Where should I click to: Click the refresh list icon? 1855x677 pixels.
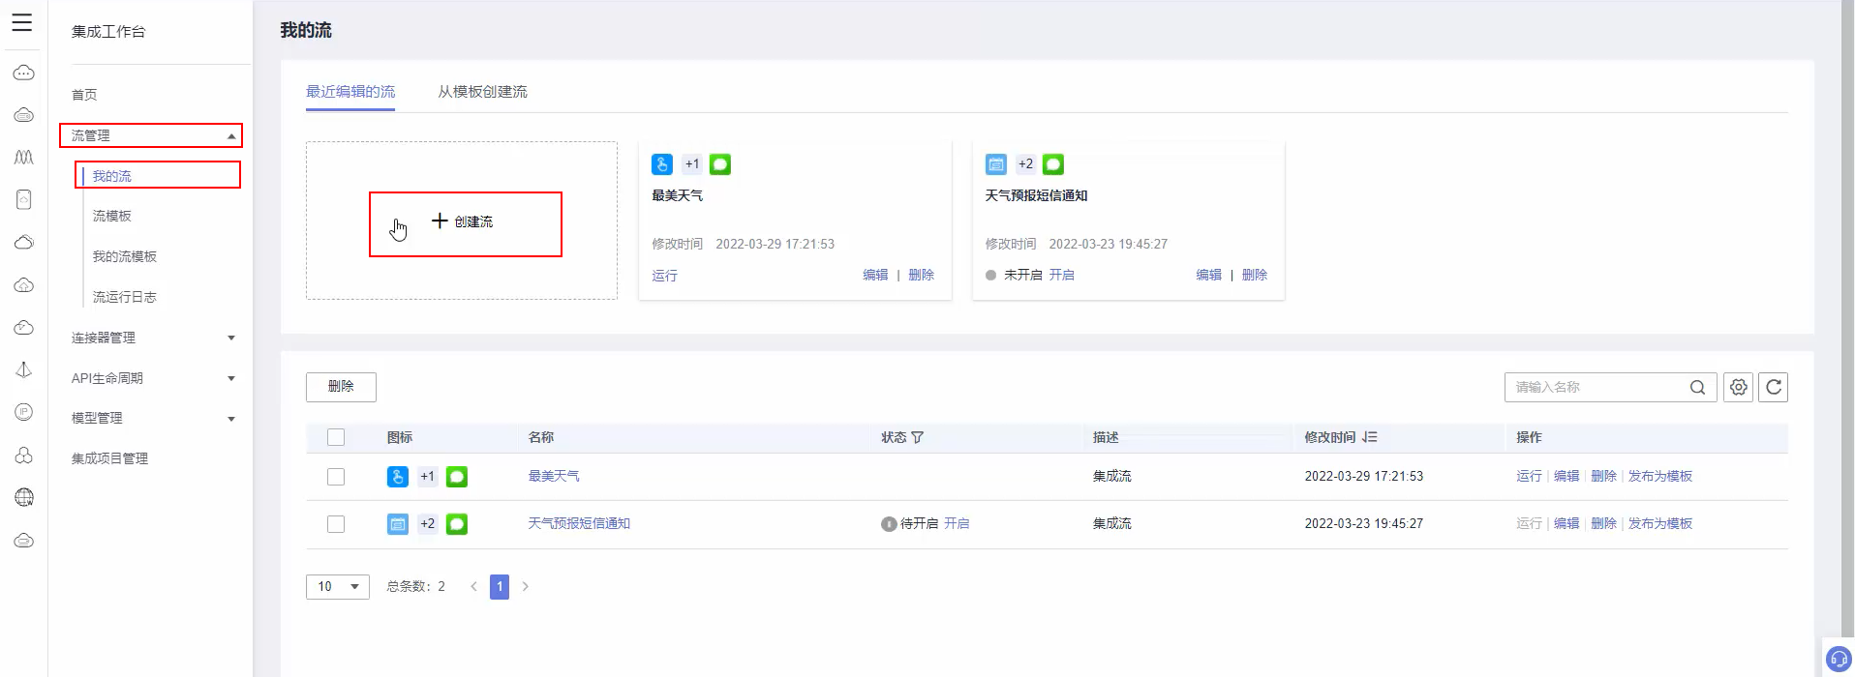pos(1774,387)
